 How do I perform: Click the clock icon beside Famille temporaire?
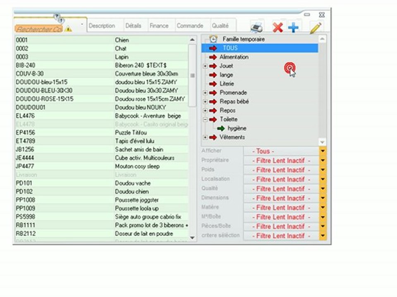coord(213,39)
